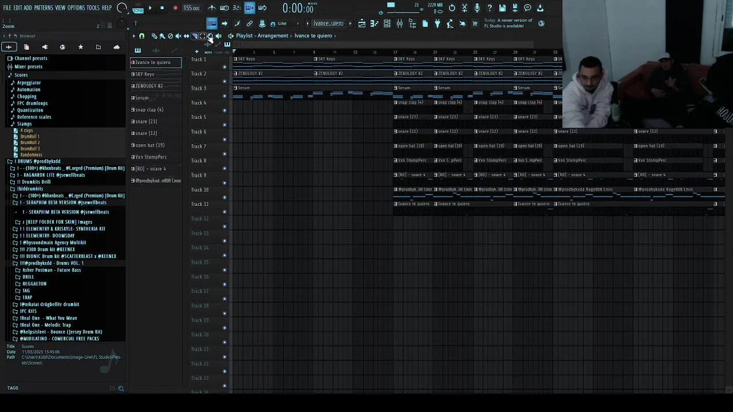The image size is (733, 412).
Task: Open the audio editor scissors icon
Action: [464, 8]
